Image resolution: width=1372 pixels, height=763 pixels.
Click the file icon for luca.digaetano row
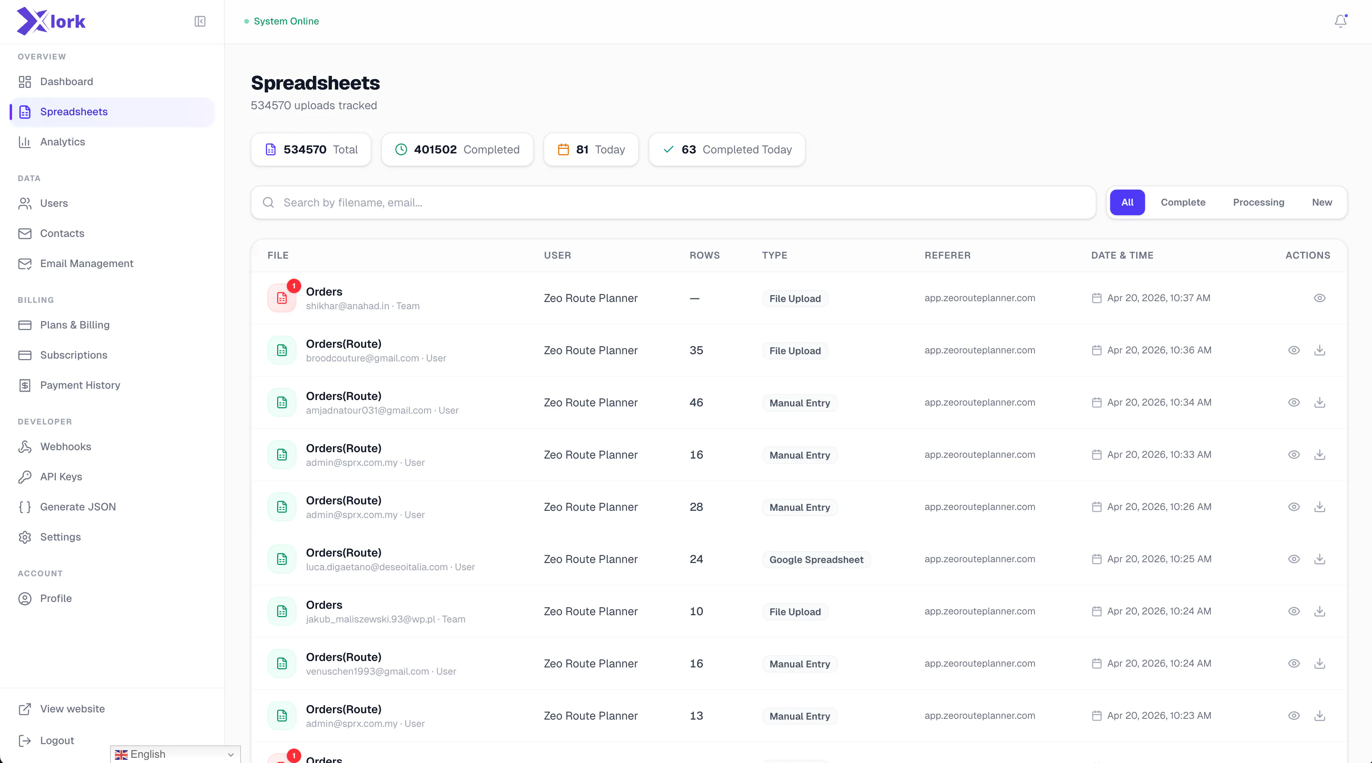(282, 559)
